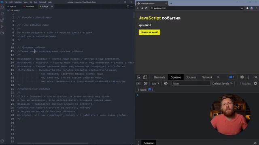Screen dimensions: 259x145
Task: Bookmark this page with the star icon
Action: [x=242, y=8]
